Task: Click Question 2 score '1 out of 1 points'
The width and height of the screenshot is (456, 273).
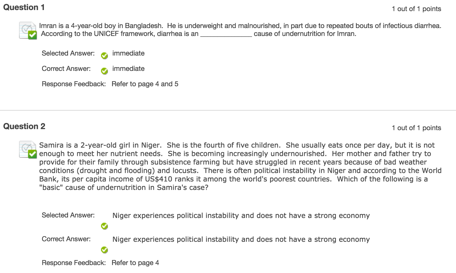Action: [416, 128]
